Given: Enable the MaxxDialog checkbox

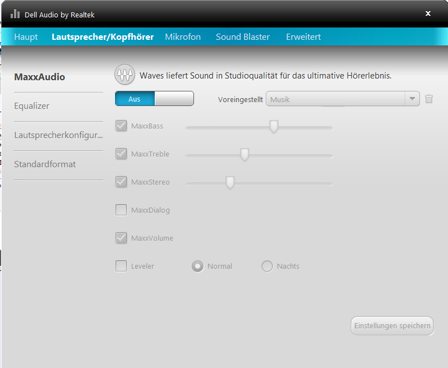Looking at the screenshot, I should (x=121, y=210).
